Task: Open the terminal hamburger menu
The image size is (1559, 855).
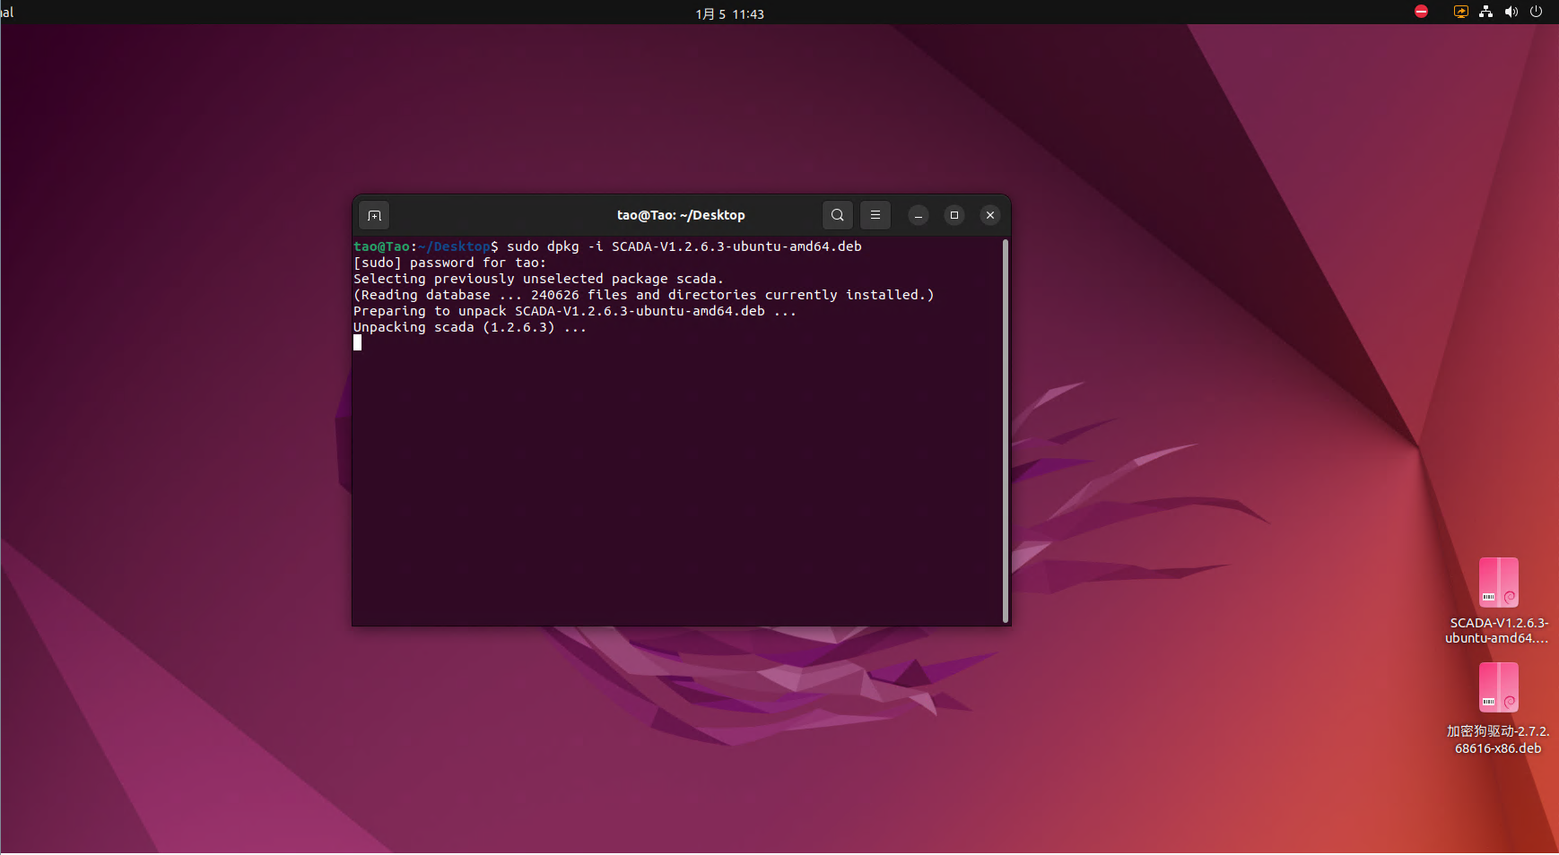Action: [875, 215]
